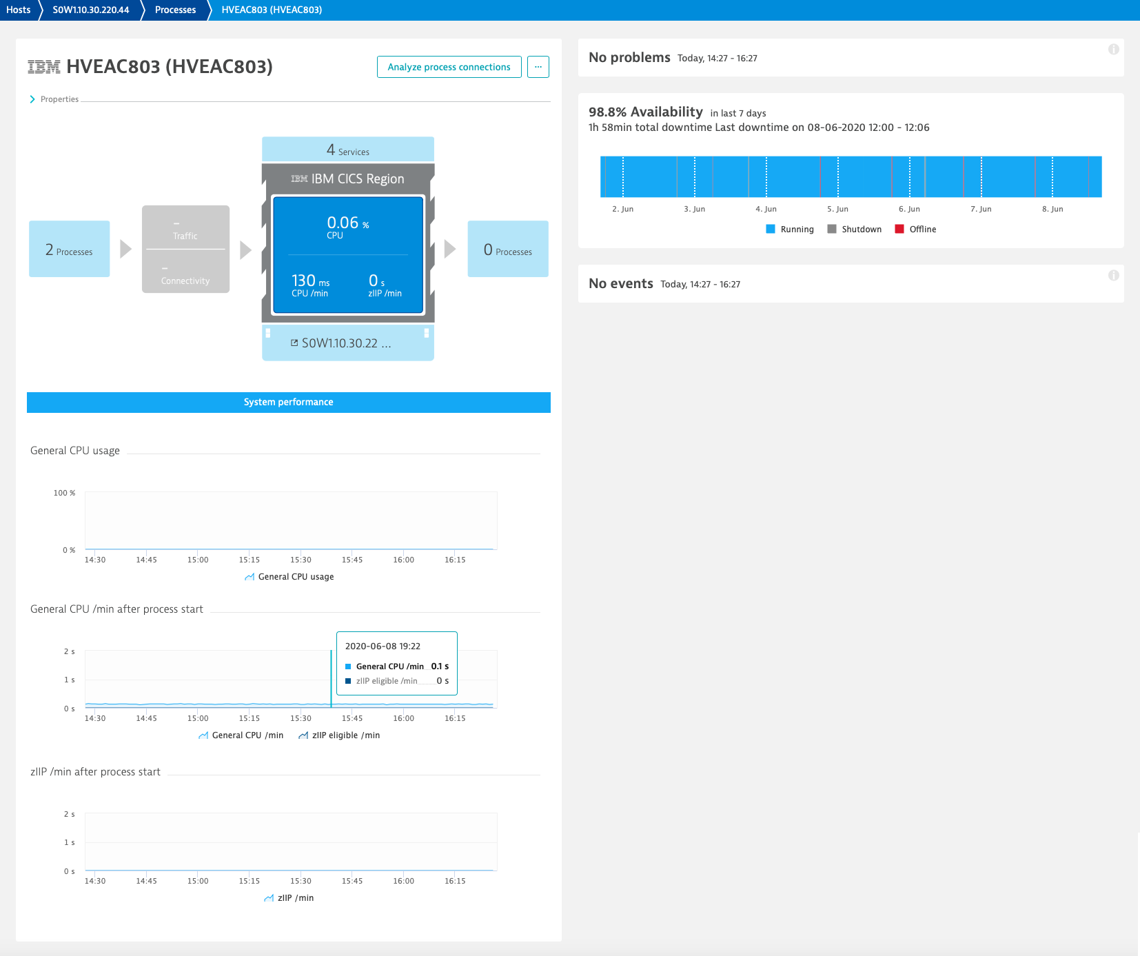Click the IBM CICS Region header
The image size is (1140, 956).
coord(348,179)
